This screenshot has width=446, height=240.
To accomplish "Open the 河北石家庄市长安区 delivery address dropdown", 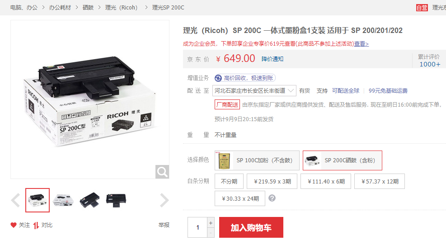I will point(254,91).
